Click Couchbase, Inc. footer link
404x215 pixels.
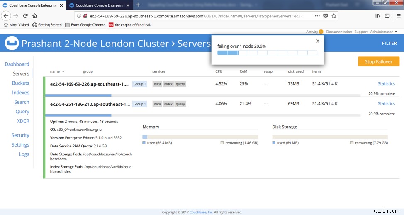click(201, 212)
